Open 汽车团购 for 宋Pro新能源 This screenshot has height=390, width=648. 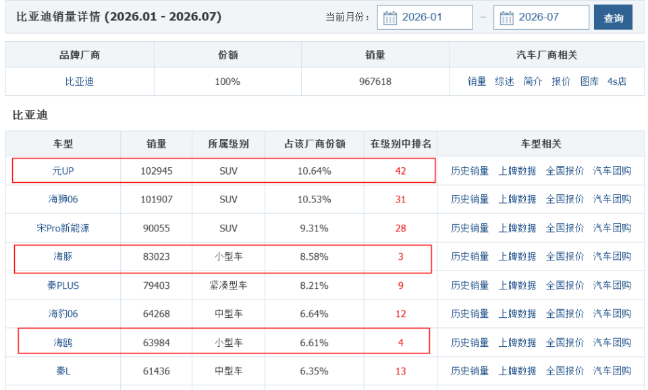612,228
